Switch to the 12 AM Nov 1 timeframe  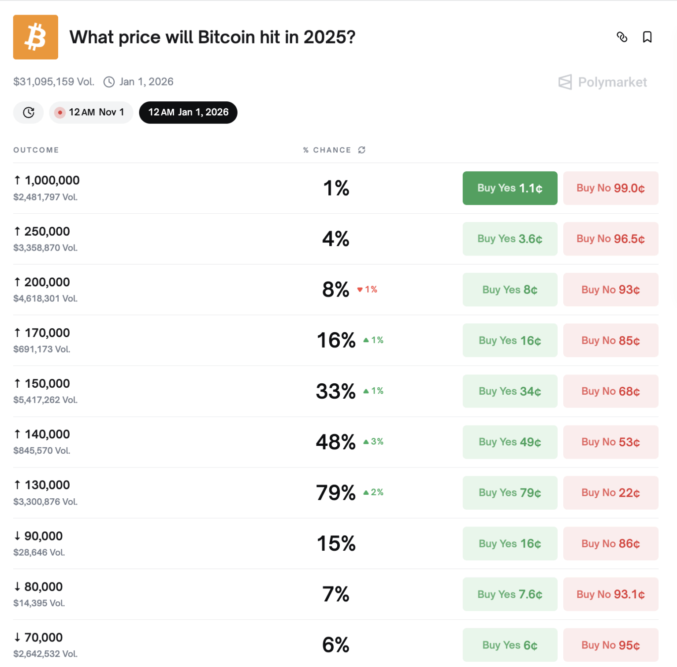[x=91, y=112]
